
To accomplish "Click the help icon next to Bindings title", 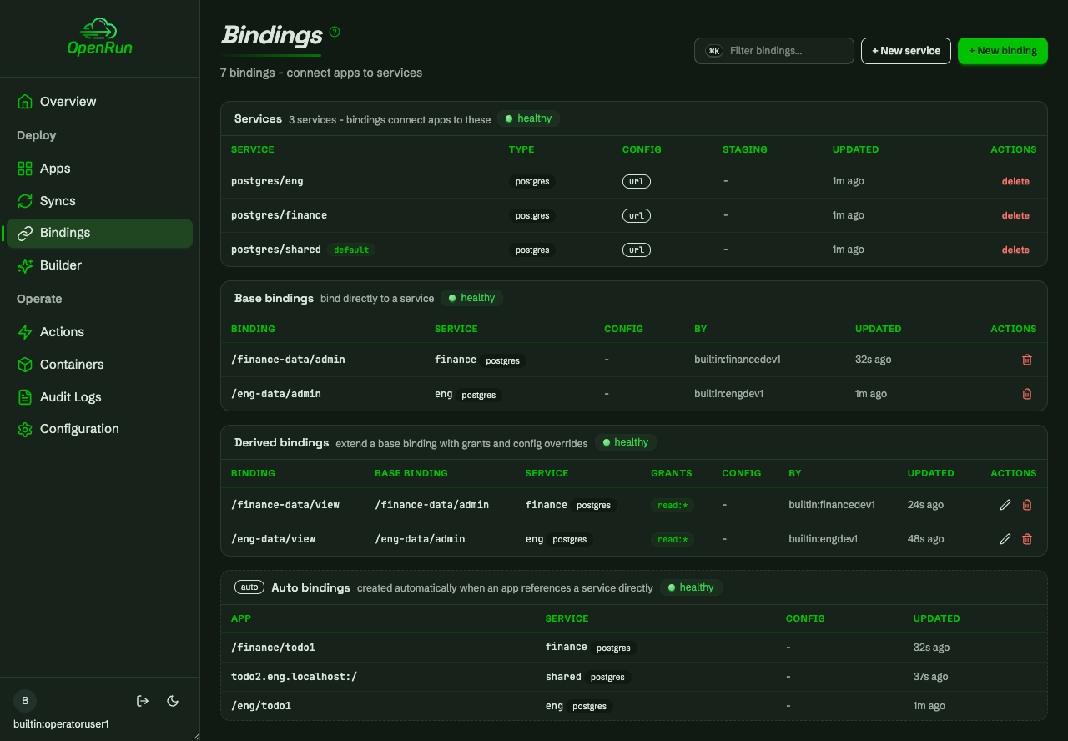I will (335, 32).
